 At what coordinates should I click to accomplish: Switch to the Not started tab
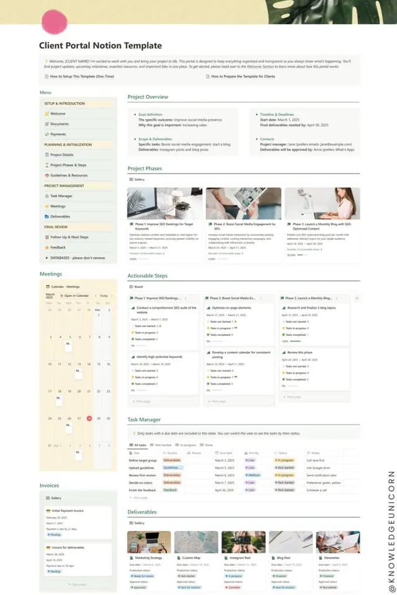pyautogui.click(x=161, y=445)
